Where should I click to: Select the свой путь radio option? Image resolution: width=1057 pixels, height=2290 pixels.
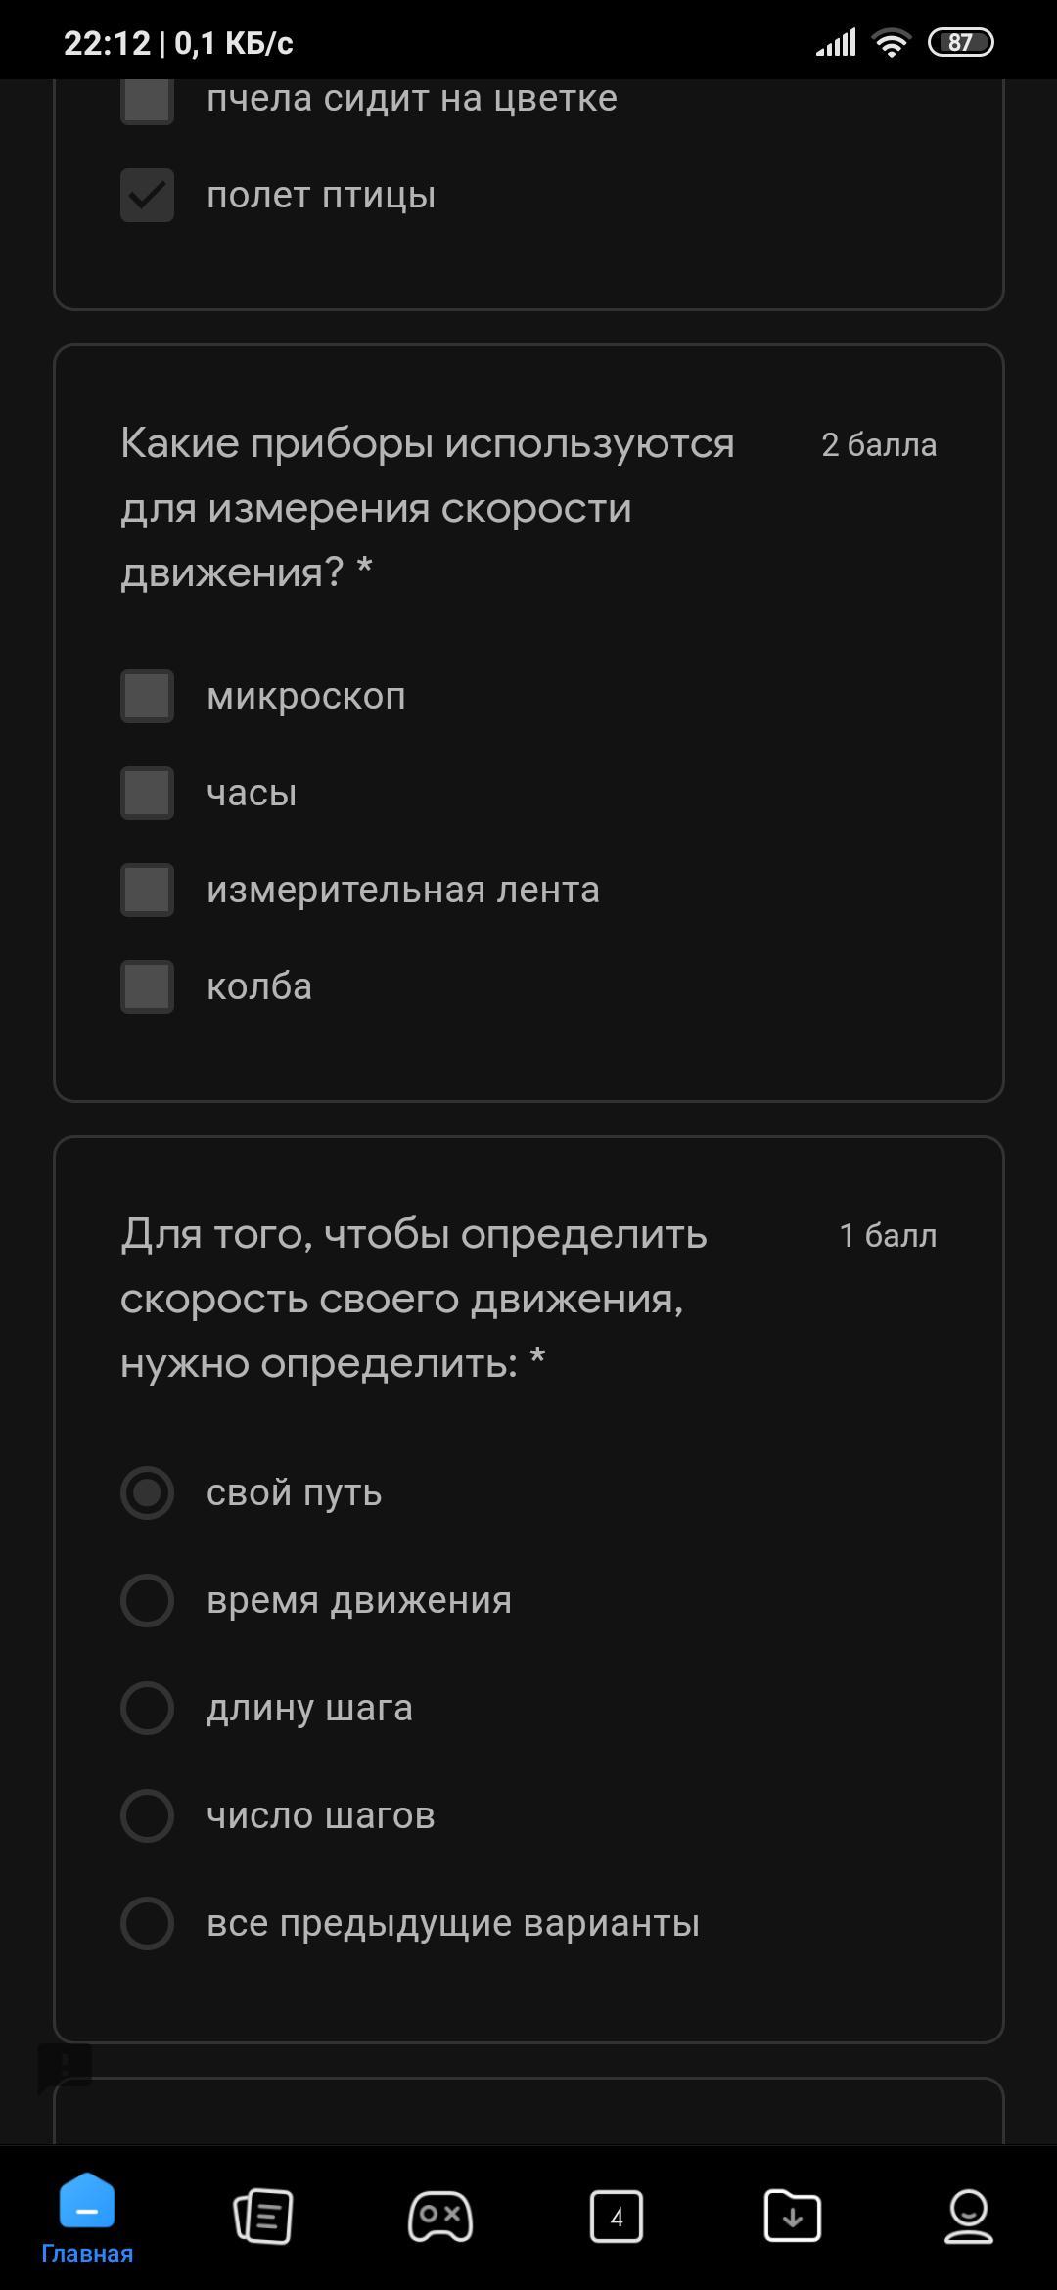tap(147, 1492)
